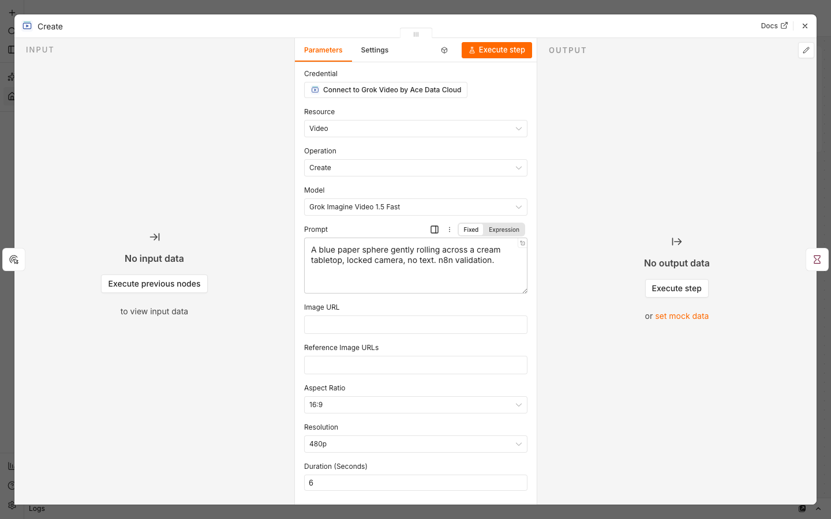Click the Grok Video node icon beside Create
Screen dimensions: 831x519
point(27,26)
